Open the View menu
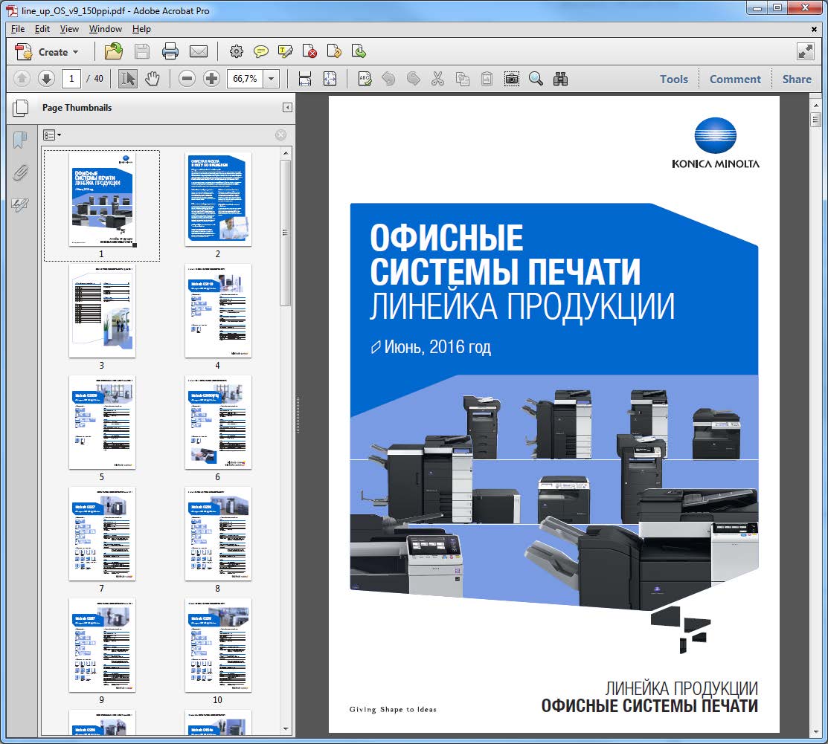The image size is (828, 744). [x=69, y=29]
